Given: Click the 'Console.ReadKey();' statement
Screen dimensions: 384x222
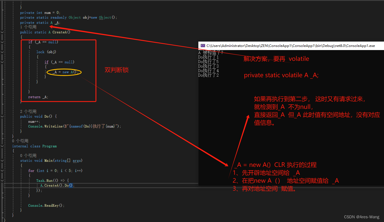Looking at the screenshot, I should click(46, 206).
